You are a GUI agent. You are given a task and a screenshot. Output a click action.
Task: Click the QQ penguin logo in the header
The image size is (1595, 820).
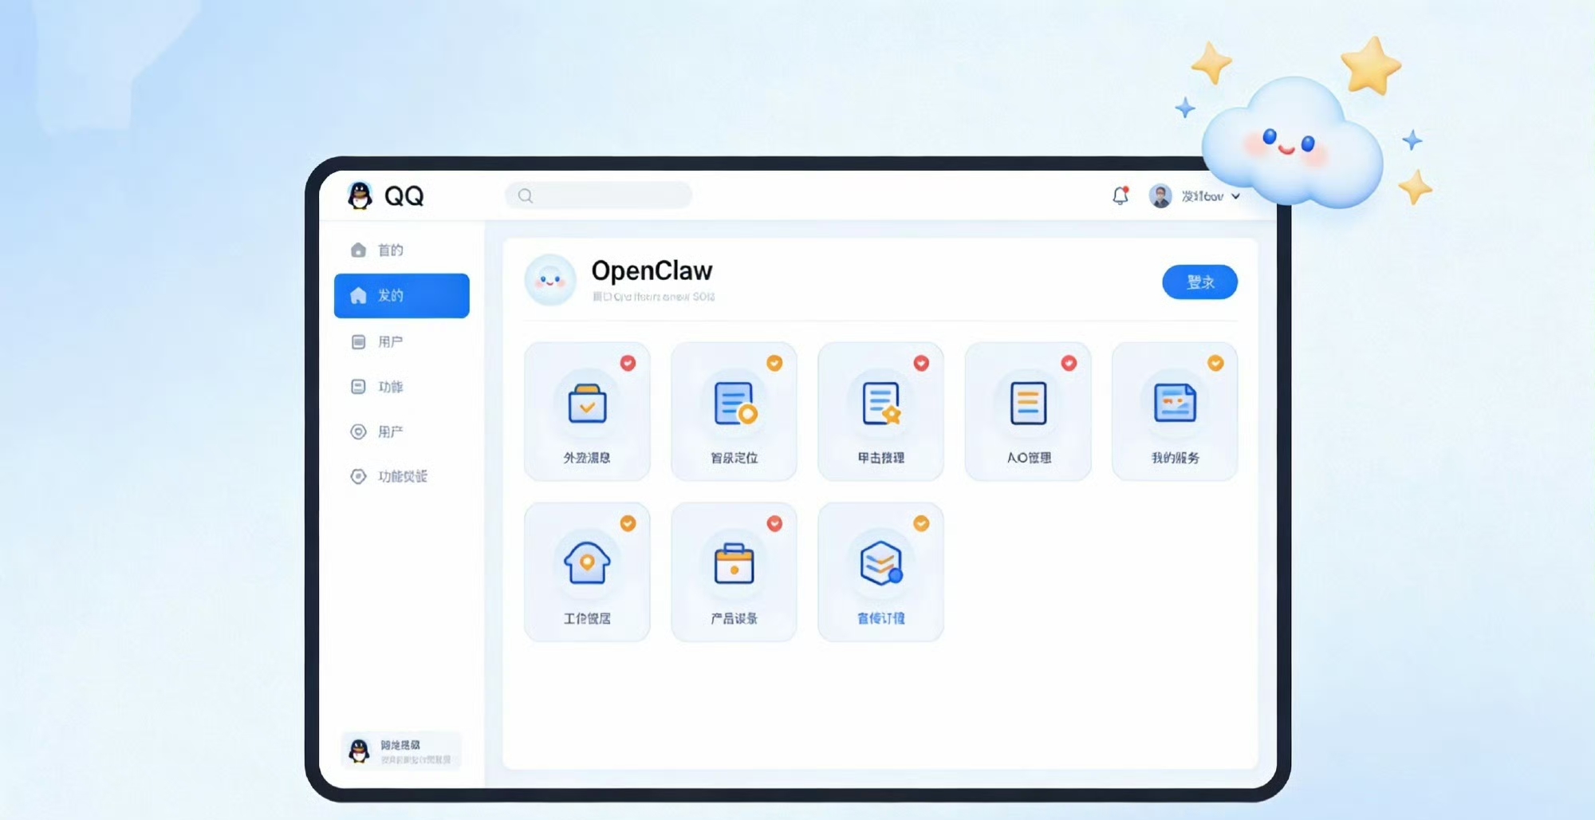coord(360,195)
